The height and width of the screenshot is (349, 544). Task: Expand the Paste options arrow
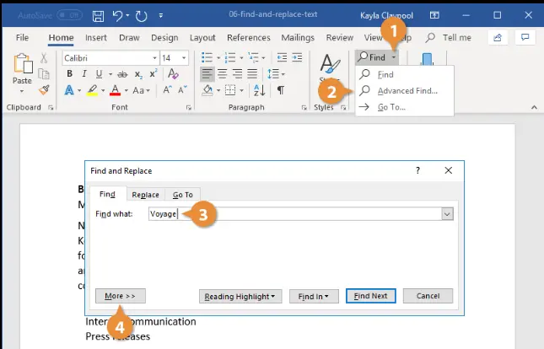[22, 91]
